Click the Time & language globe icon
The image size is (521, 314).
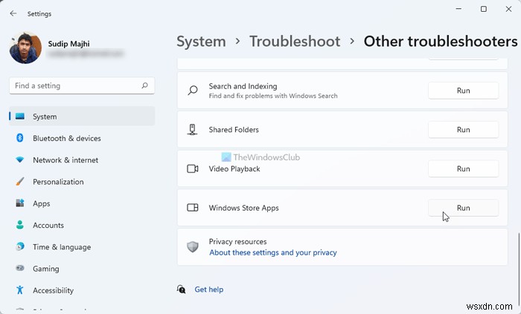click(x=20, y=246)
